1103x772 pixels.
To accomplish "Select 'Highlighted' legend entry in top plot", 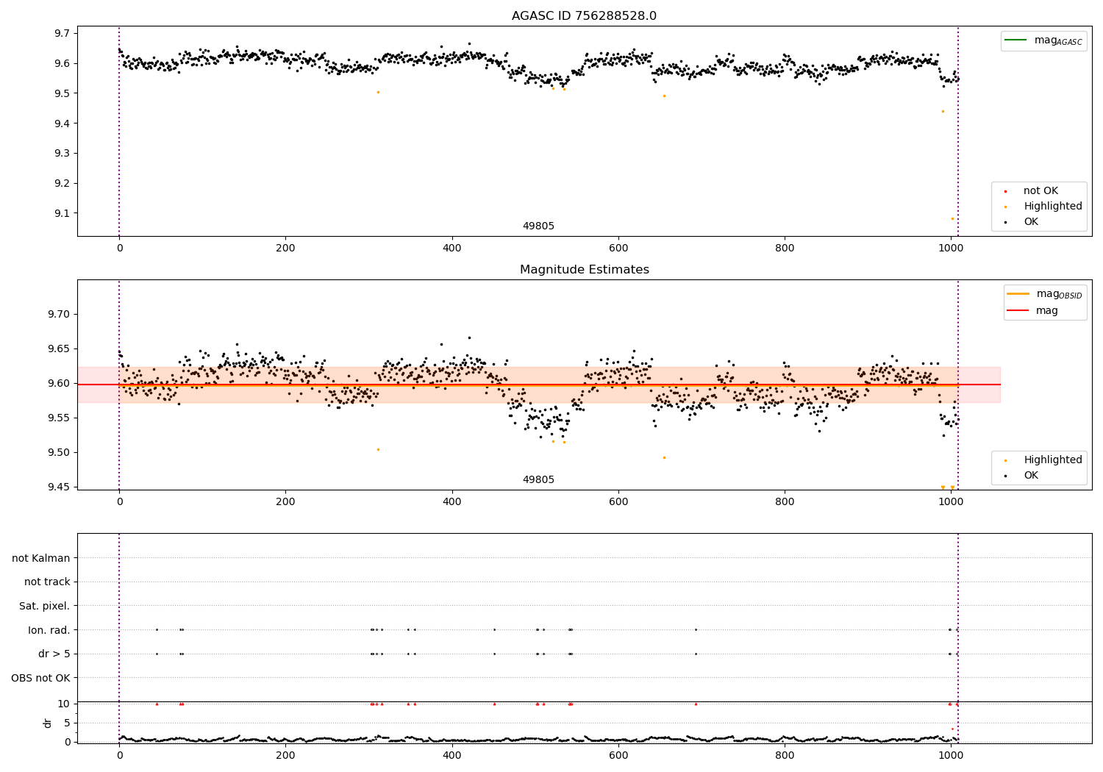I will click(1052, 207).
